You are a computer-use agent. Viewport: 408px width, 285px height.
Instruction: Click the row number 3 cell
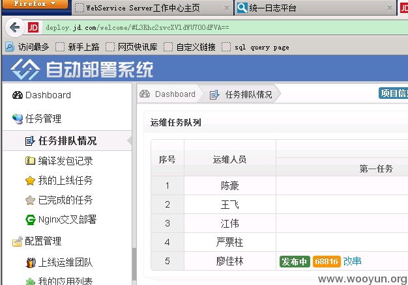(x=168, y=223)
